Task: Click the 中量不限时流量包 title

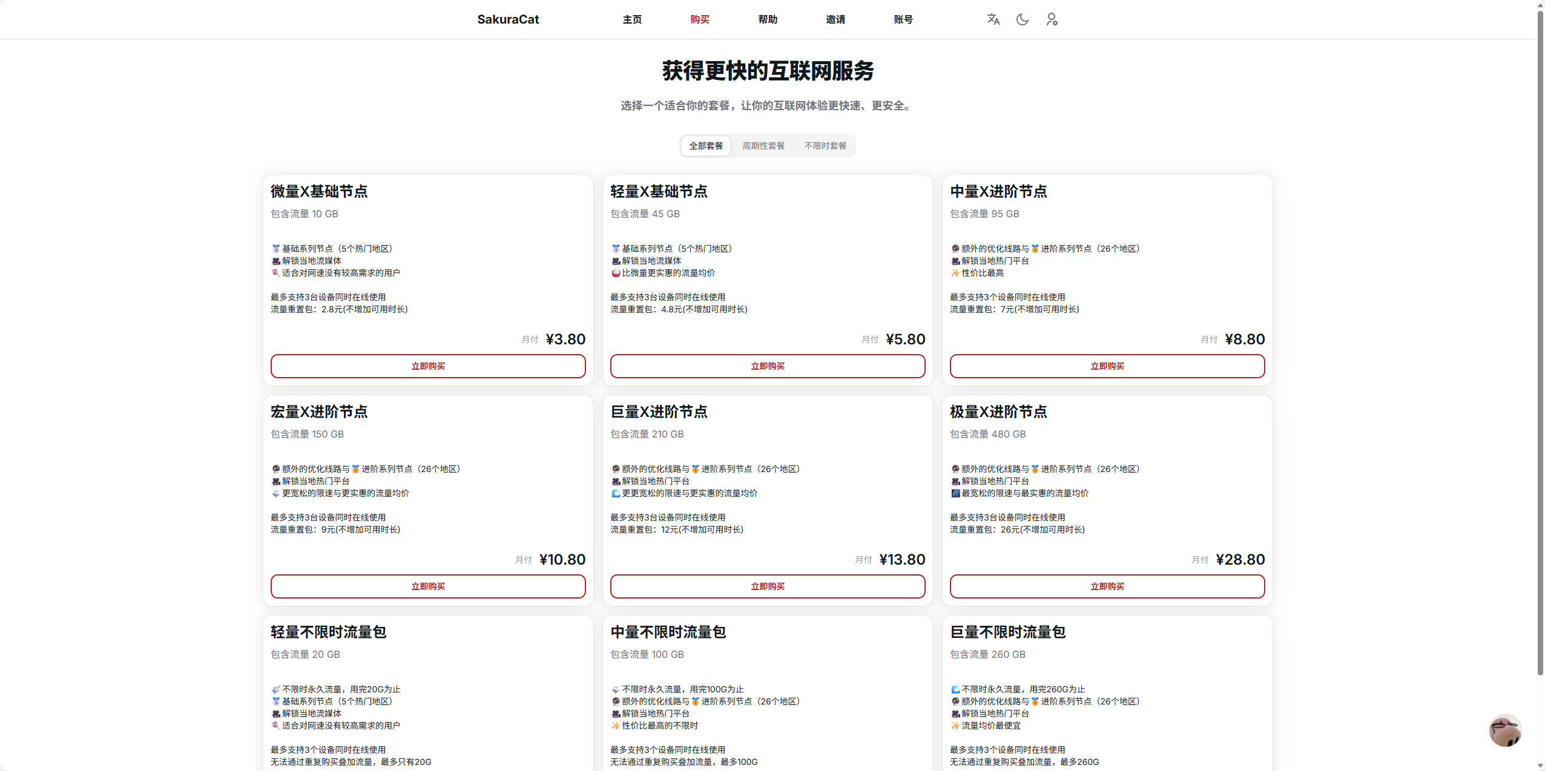Action: pos(668,632)
